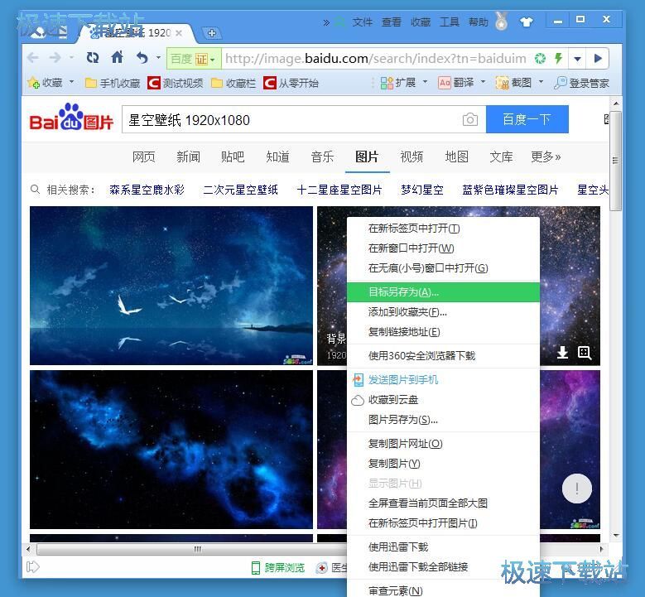Open the 工具 menu
Image resolution: width=645 pixels, height=597 pixels.
click(450, 22)
